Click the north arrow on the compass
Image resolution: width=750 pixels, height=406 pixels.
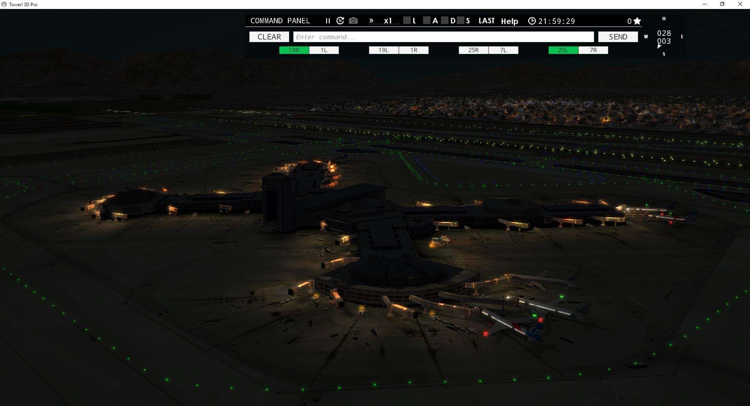(664, 19)
